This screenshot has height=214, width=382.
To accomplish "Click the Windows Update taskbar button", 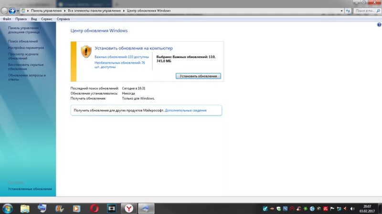I will [146, 208].
